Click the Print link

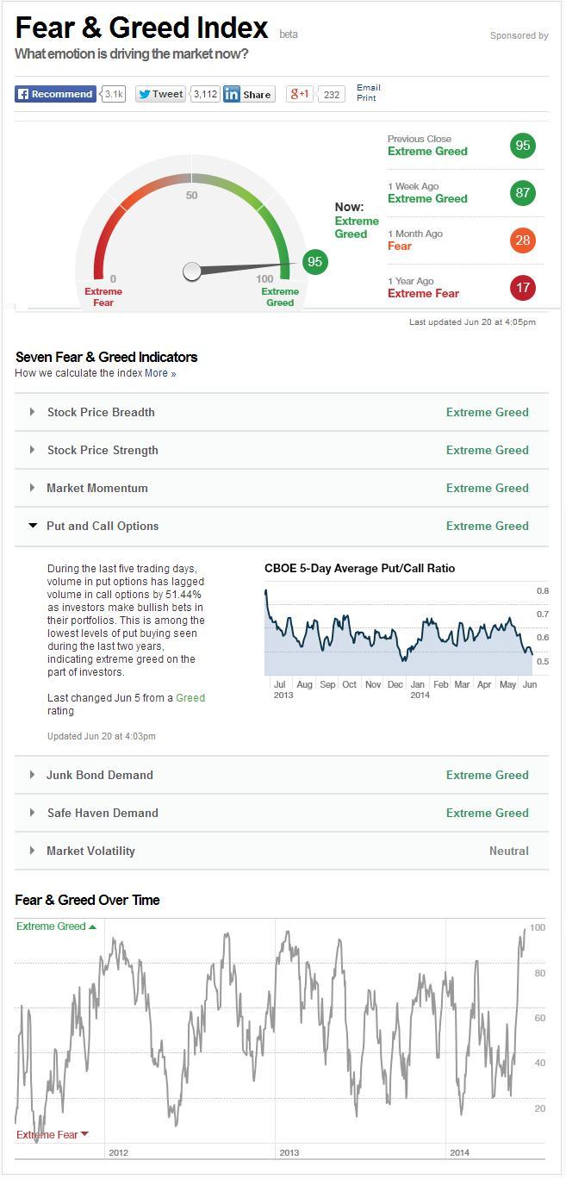[x=366, y=98]
